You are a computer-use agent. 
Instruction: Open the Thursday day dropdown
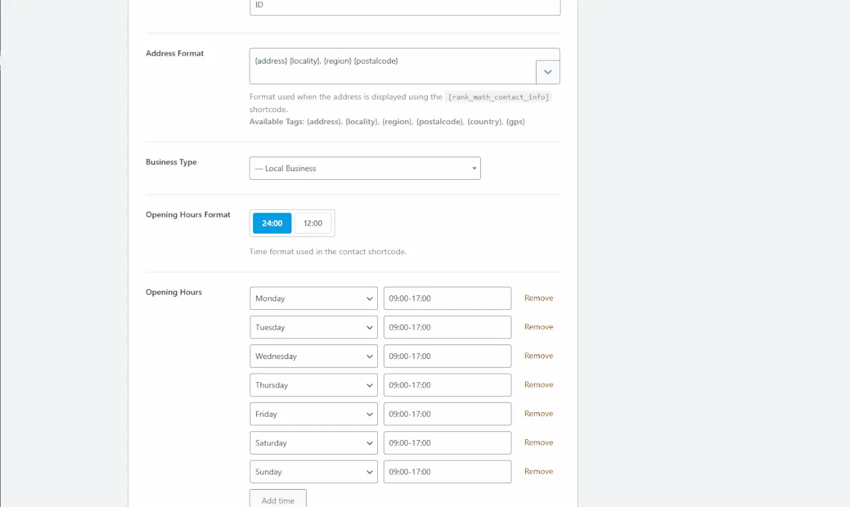[x=313, y=385]
